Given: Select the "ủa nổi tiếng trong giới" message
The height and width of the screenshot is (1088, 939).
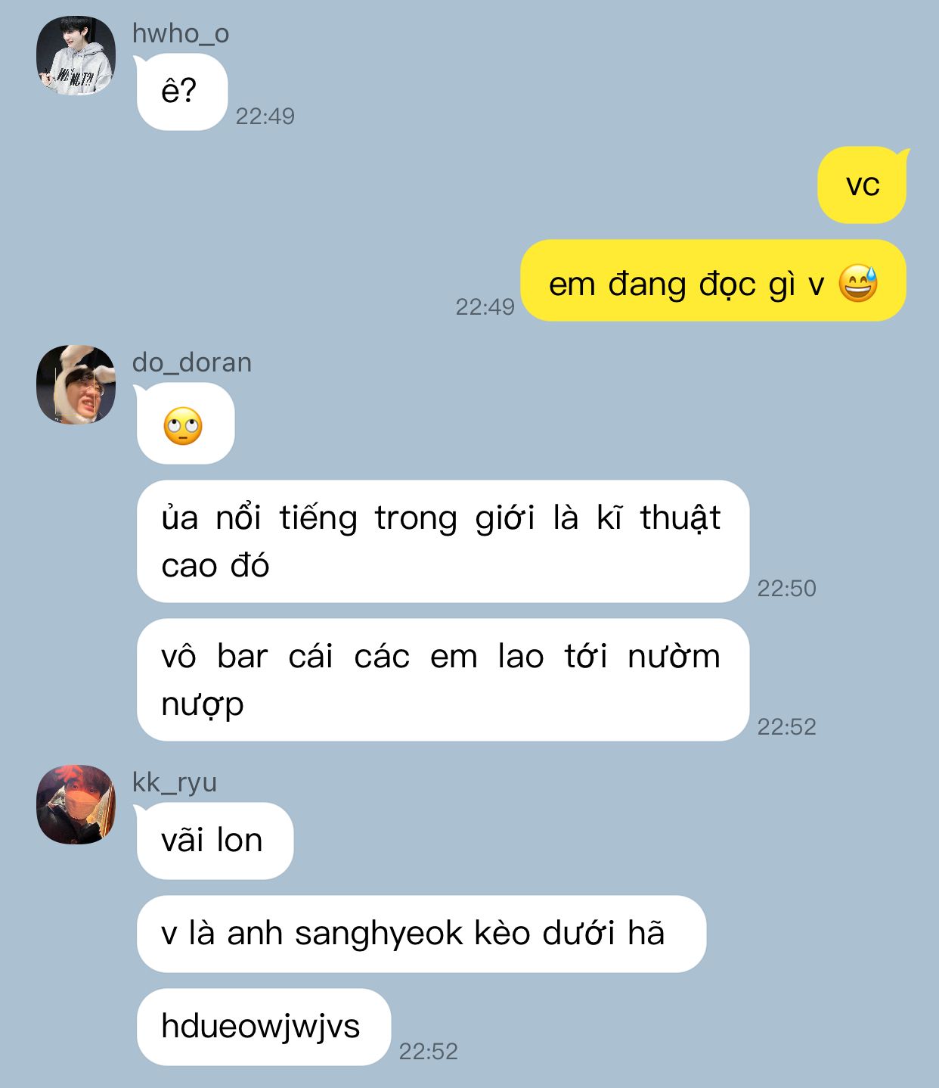Looking at the screenshot, I should pos(443,542).
